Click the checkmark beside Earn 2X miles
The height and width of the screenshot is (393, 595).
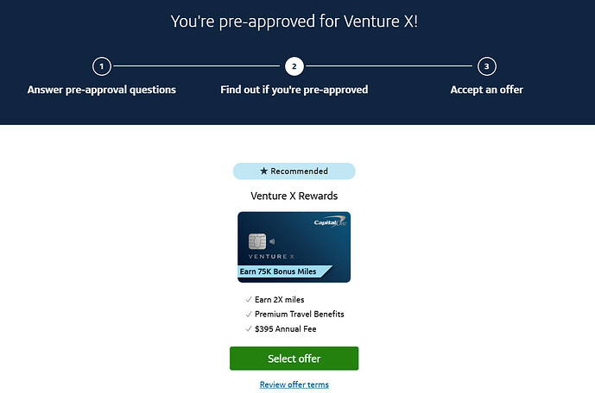(x=249, y=299)
